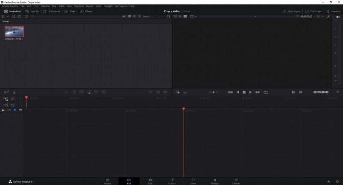Switch media pool to filmstrip view
343x185 pixels.
(134, 16)
